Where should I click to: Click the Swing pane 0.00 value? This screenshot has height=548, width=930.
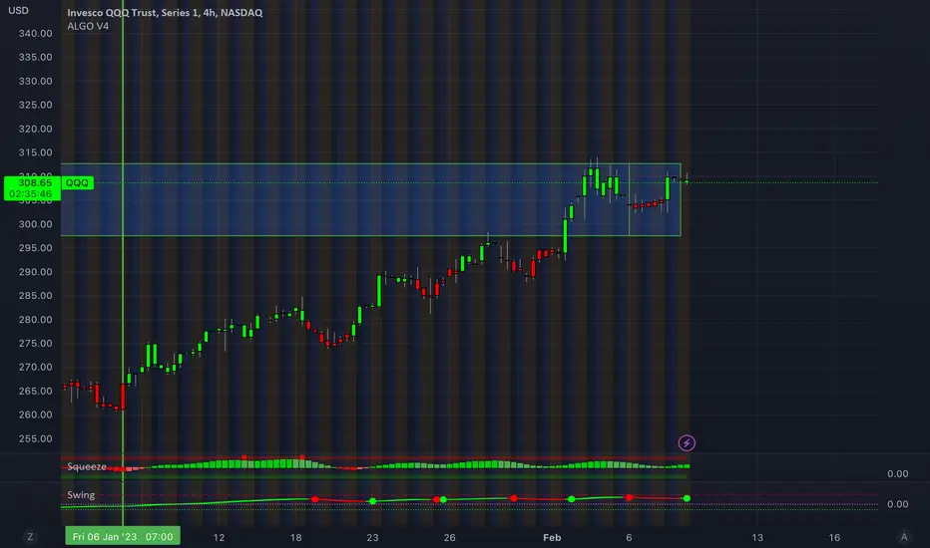897,504
